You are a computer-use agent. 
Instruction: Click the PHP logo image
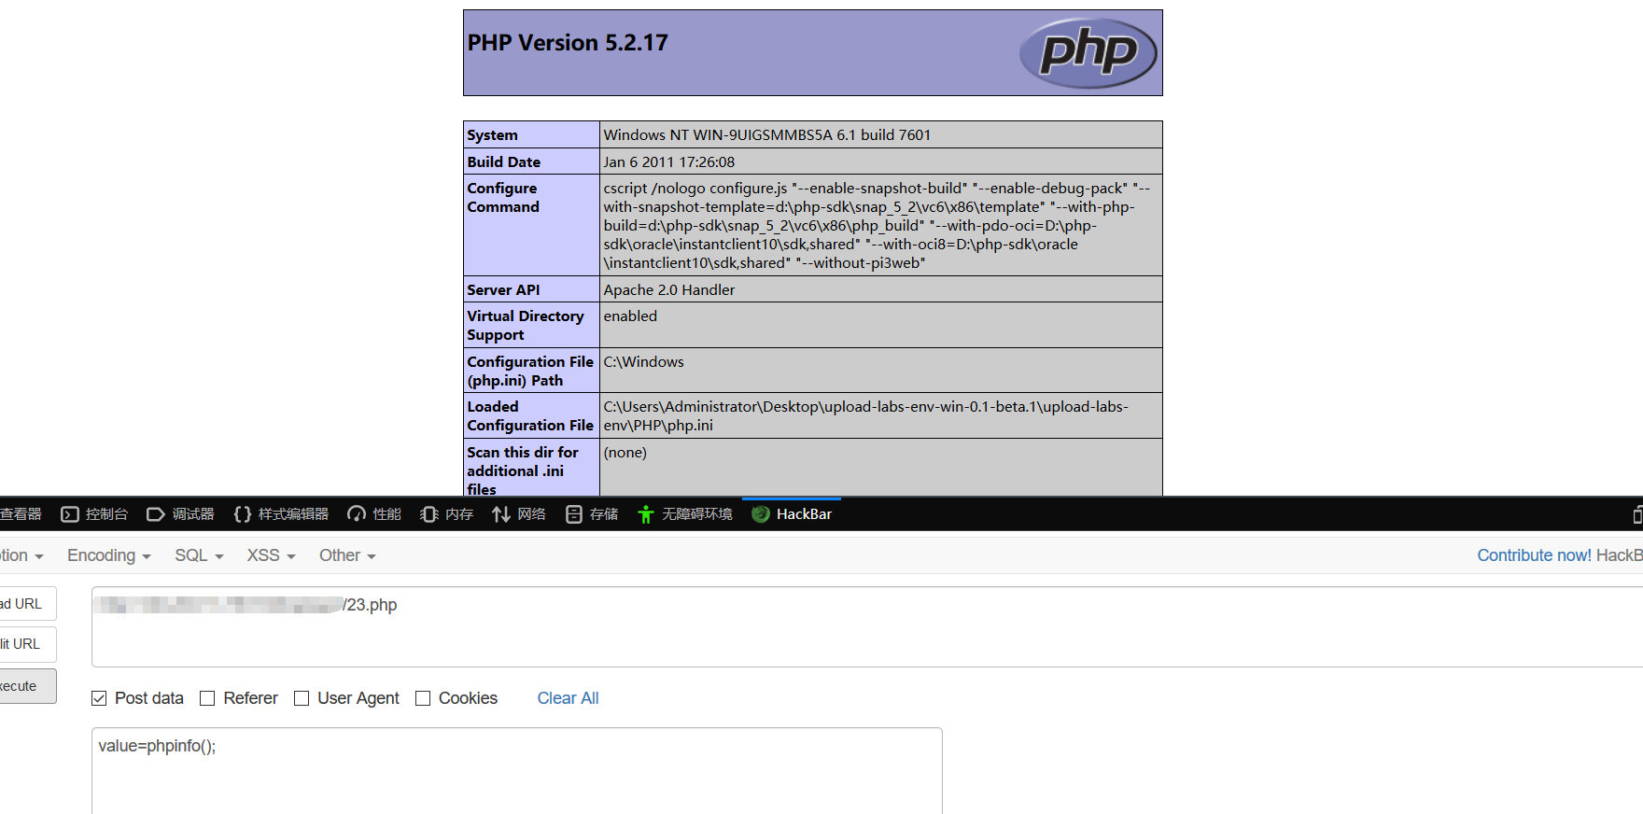(1088, 53)
